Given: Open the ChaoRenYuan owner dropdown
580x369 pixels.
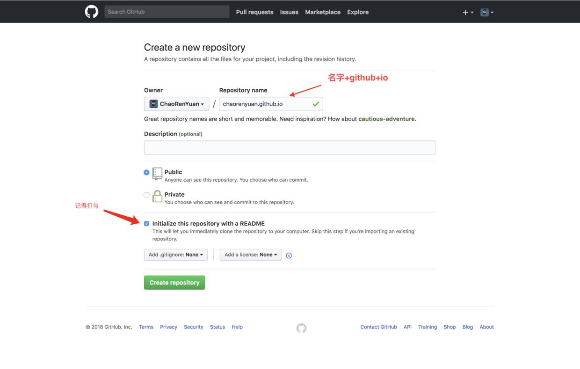Looking at the screenshot, I should 177,104.
